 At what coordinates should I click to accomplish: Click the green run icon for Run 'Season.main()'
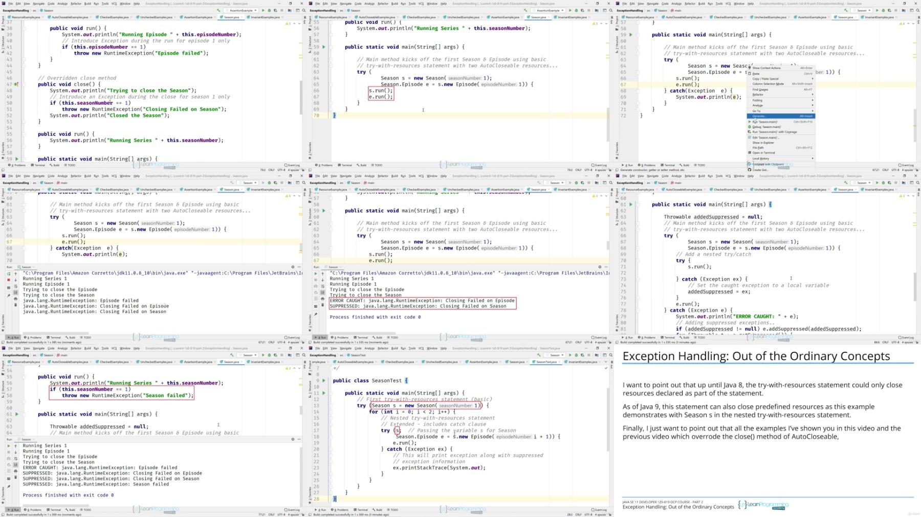coord(750,122)
